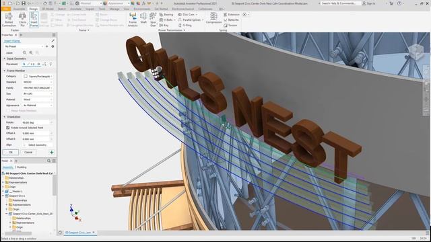
Task: Open the Standard dropdown showing WOOD
Action: click(x=38, y=82)
